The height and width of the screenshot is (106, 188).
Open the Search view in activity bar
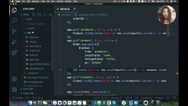(x=14, y=21)
